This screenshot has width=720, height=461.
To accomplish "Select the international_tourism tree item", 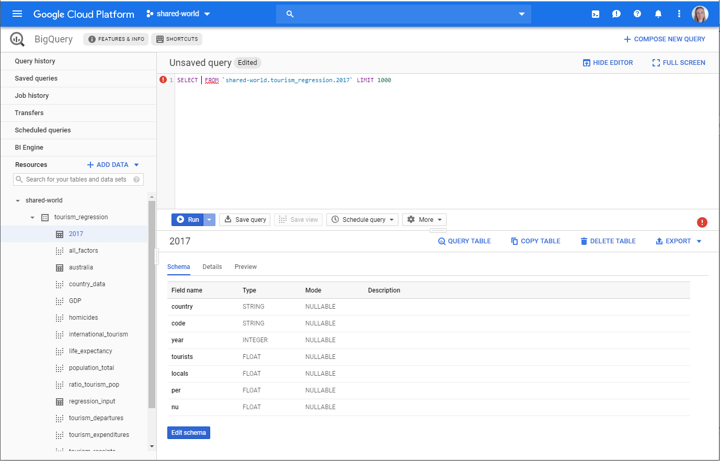I will (x=98, y=334).
